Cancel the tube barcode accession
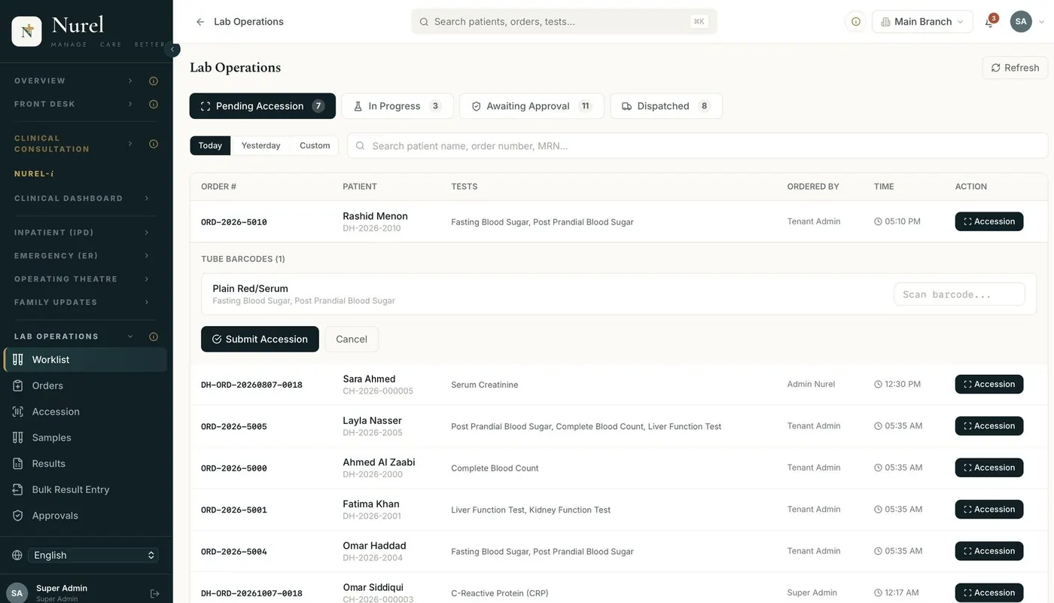Viewport: 1054px width, 603px height. [352, 340]
